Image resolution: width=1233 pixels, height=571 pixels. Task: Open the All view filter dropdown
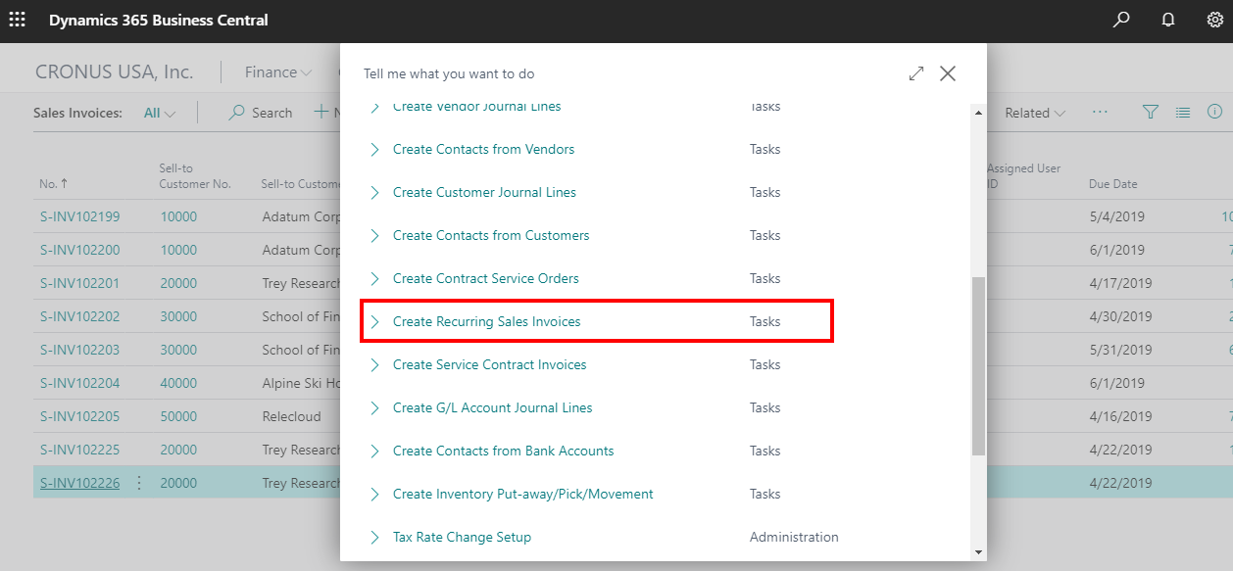(x=160, y=113)
